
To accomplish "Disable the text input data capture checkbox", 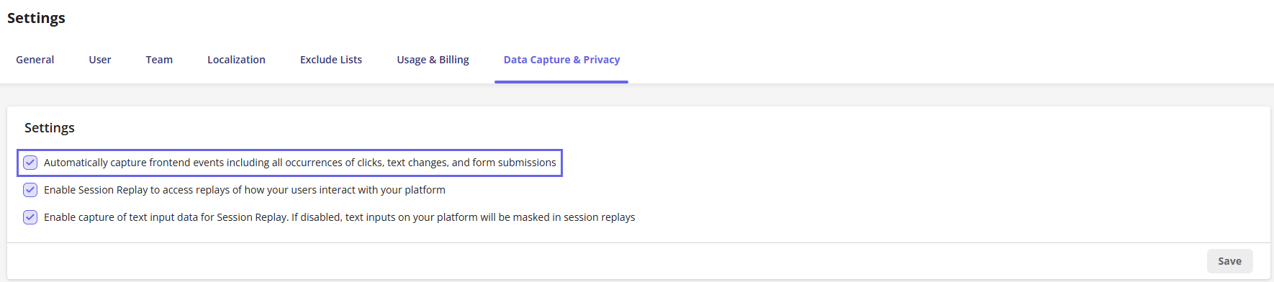I will tap(30, 217).
